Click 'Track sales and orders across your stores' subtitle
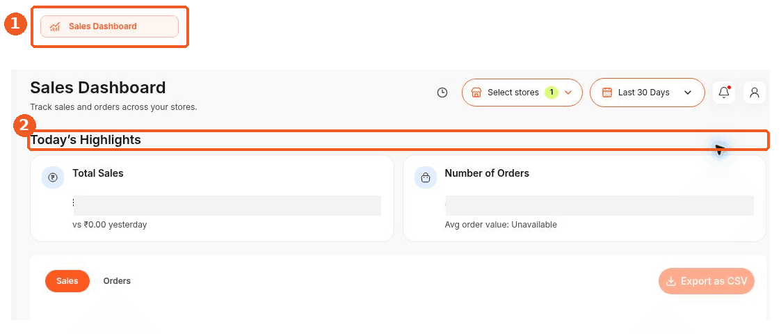The image size is (781, 334). pyautogui.click(x=113, y=107)
